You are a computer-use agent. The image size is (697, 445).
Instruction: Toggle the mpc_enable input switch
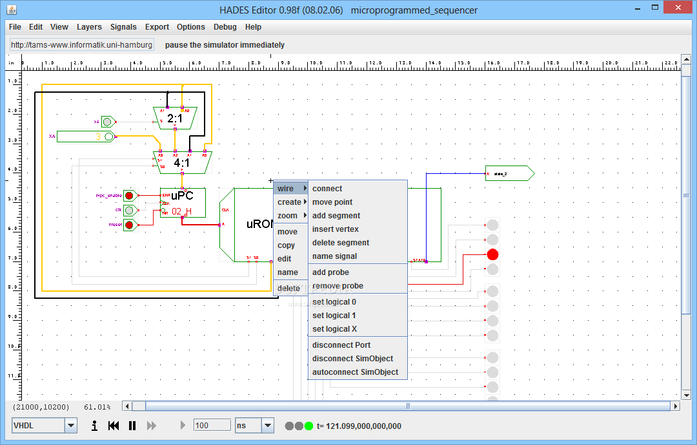[x=129, y=195]
